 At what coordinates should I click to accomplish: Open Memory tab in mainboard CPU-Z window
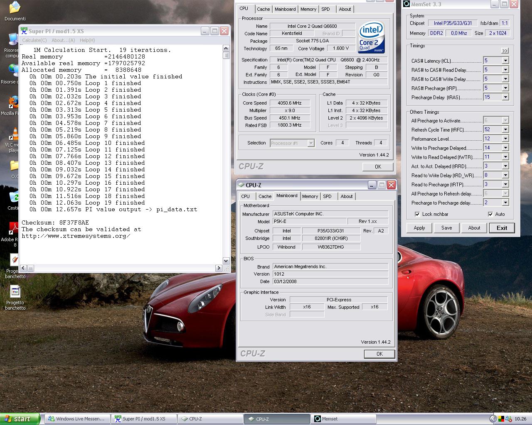click(x=310, y=196)
